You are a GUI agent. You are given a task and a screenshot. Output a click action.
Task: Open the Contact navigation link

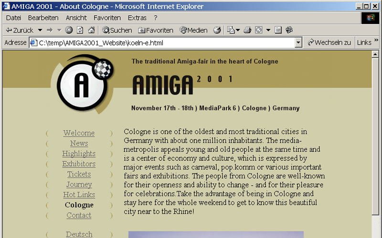(79, 216)
